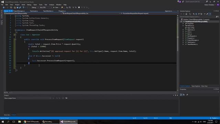Open the Windows Start menu
220x124 pixels.
(3, 122)
